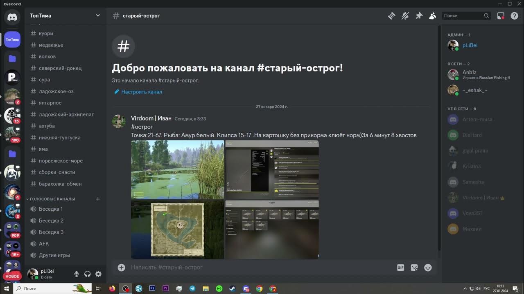Open Steam from the taskbar
Image resolution: width=524 pixels, height=294 pixels.
233,288
